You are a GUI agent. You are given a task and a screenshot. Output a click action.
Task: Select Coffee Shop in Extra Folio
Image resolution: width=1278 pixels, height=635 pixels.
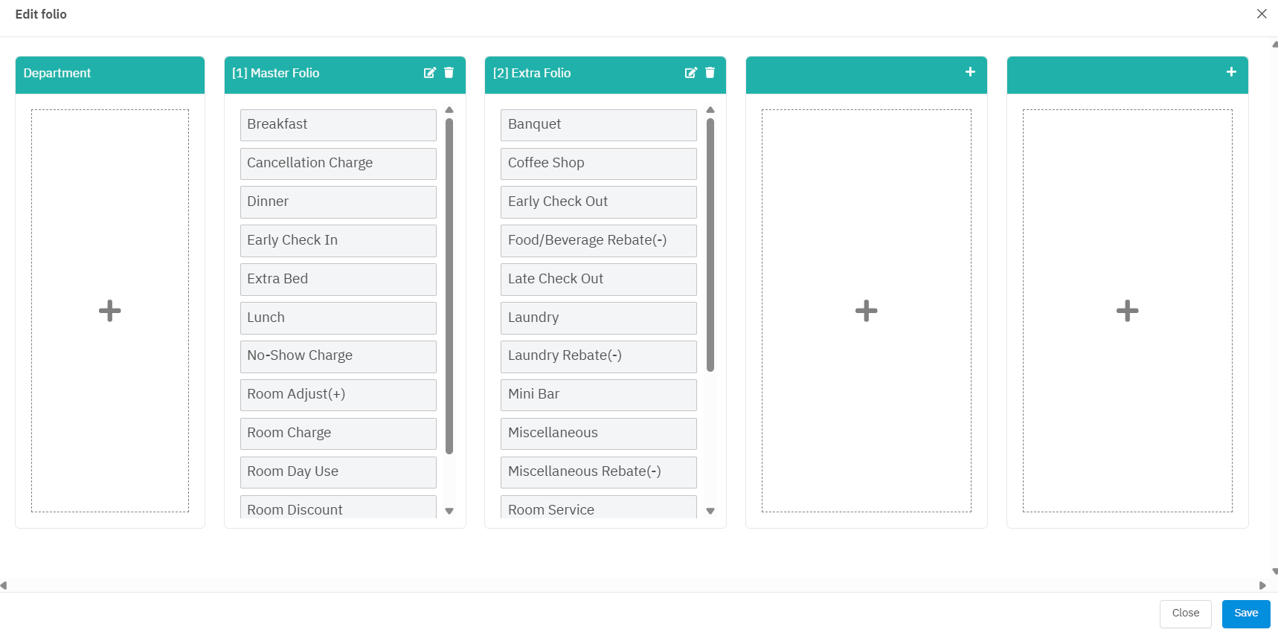click(x=598, y=164)
